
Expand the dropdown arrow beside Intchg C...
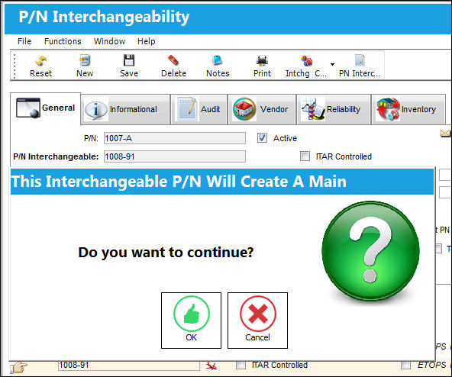(x=332, y=64)
